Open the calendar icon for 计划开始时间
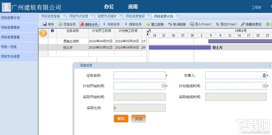The width and height of the screenshot is (272, 135). click(163, 86)
